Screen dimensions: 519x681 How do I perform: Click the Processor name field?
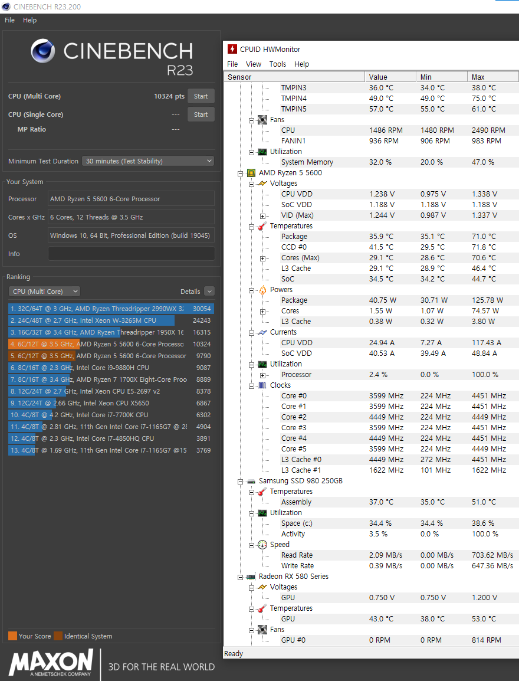click(131, 199)
